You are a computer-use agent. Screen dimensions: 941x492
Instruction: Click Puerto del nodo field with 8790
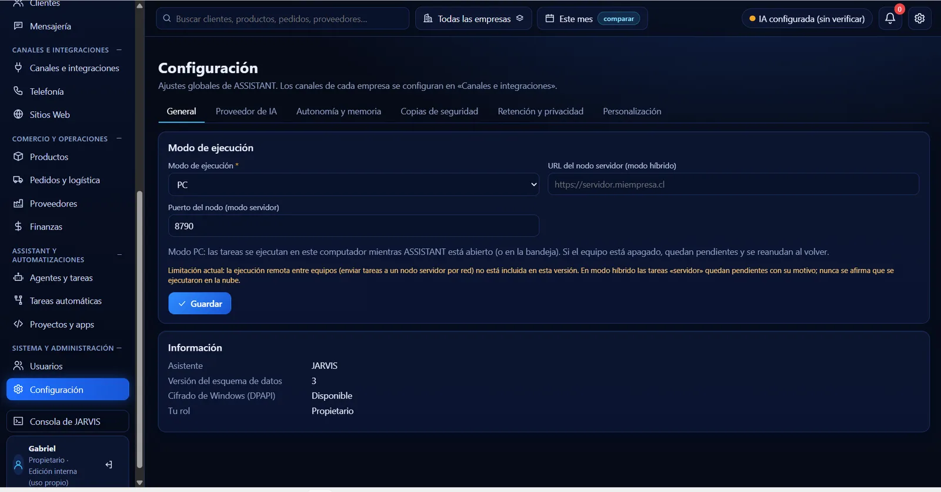coord(353,226)
